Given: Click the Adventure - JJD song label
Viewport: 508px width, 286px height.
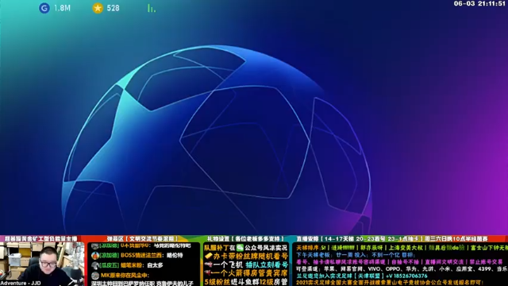Looking at the screenshot, I should (x=21, y=283).
